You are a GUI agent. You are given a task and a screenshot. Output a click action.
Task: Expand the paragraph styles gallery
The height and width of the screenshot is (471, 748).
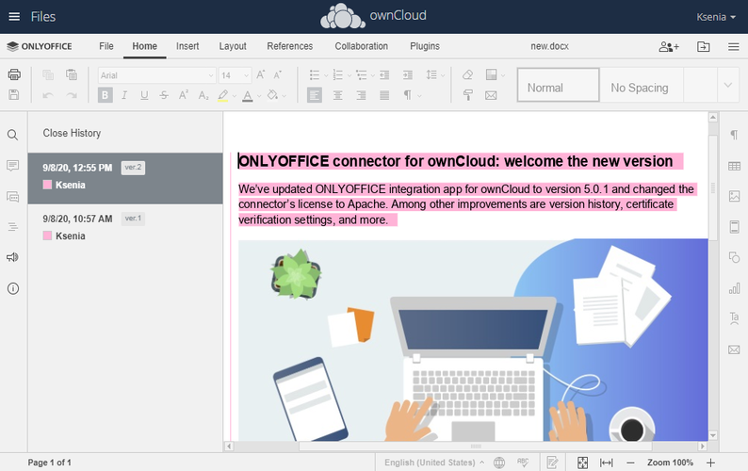(728, 85)
